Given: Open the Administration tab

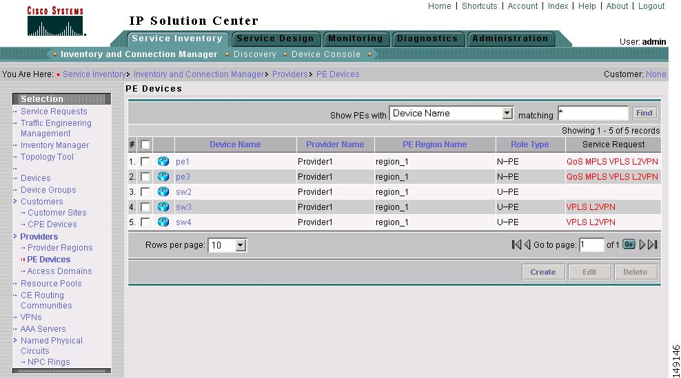Looking at the screenshot, I should tap(510, 39).
